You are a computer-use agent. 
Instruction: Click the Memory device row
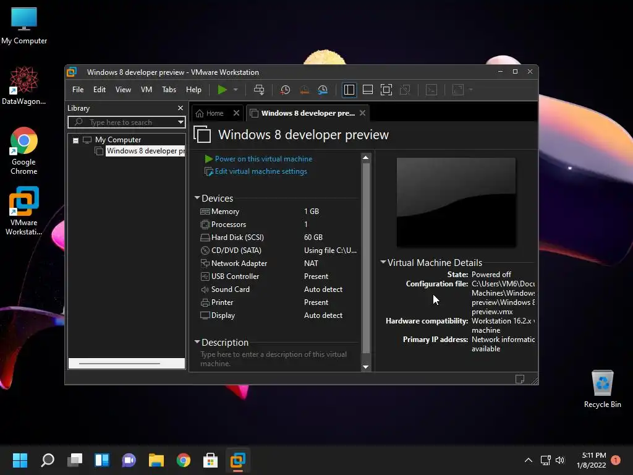[x=279, y=212]
